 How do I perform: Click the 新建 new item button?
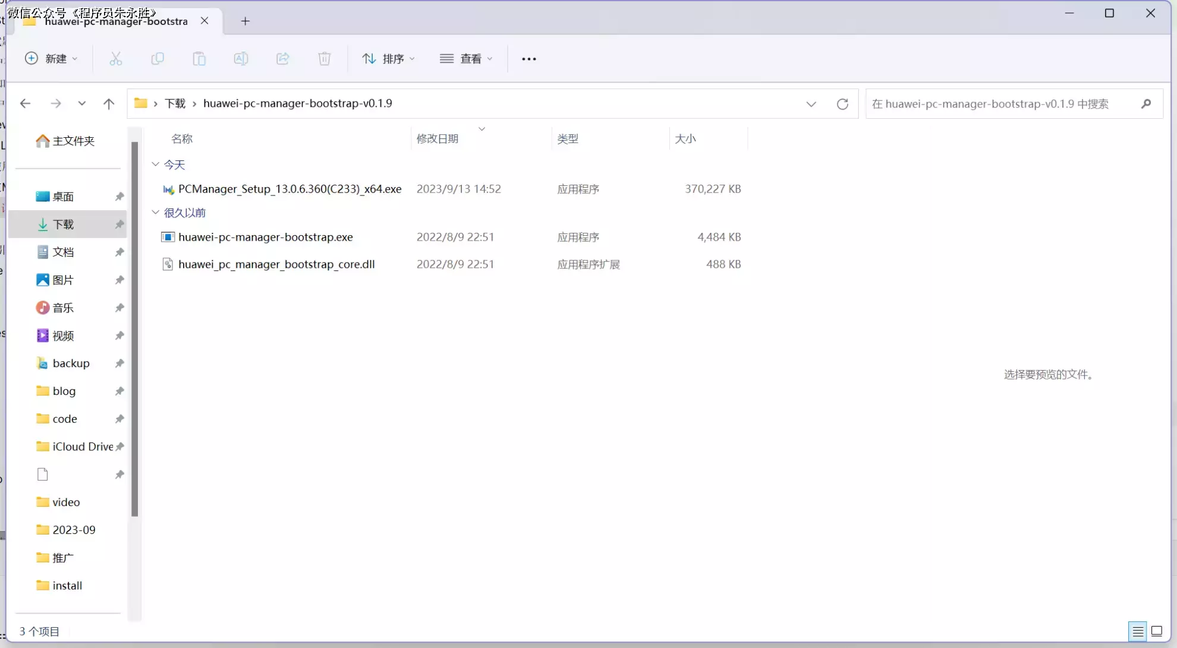point(51,59)
